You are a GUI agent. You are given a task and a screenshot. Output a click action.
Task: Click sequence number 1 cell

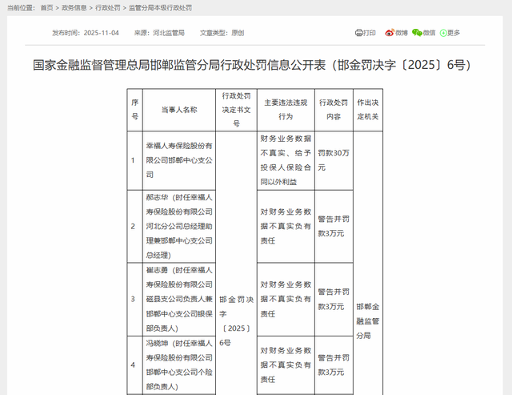coord(135,160)
